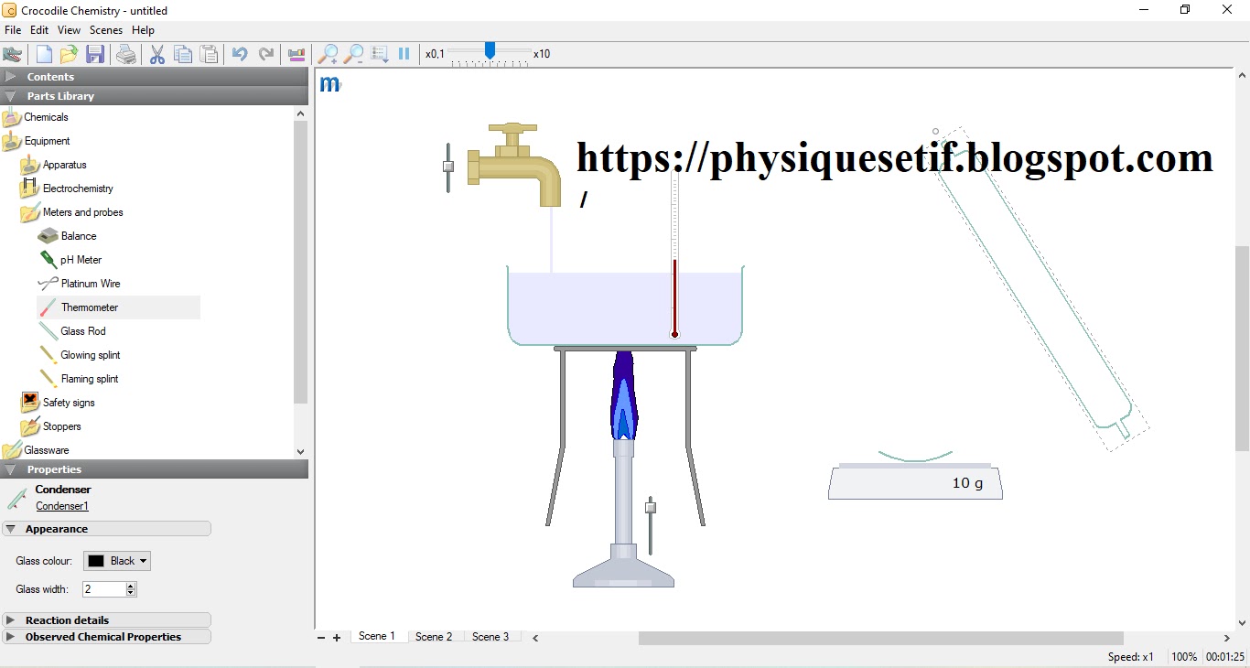Zoom in with the magnifier plus icon
Screen dimensions: 1250x668
[x=328, y=54]
